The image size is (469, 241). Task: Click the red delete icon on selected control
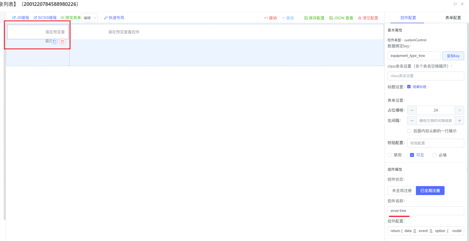pyautogui.click(x=62, y=41)
